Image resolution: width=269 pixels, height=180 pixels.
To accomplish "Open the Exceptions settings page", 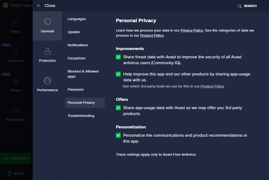I will pyautogui.click(x=77, y=58).
